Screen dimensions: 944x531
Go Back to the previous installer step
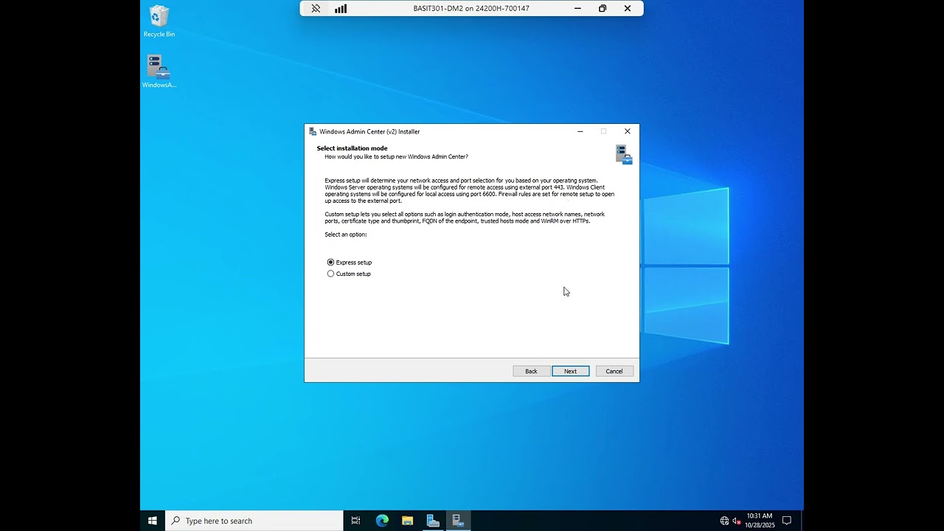pyautogui.click(x=531, y=371)
